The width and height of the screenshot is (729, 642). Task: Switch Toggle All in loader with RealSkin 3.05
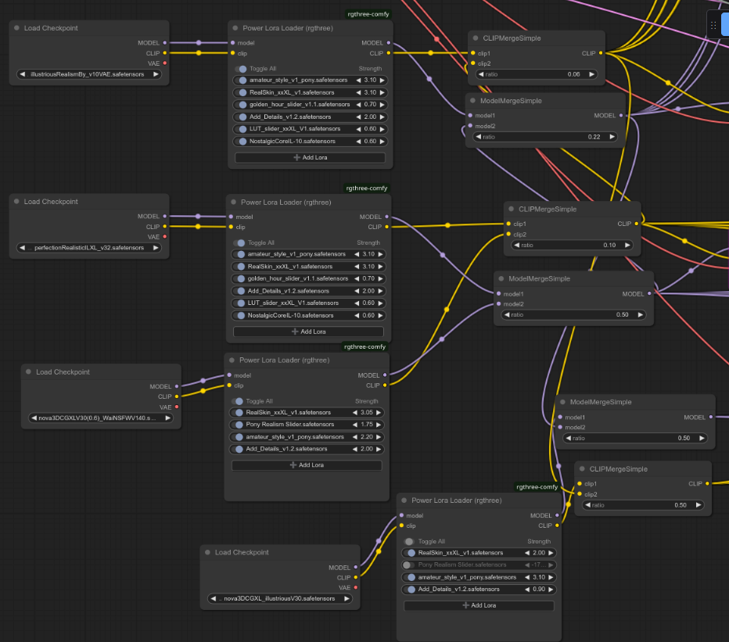pyautogui.click(x=238, y=401)
